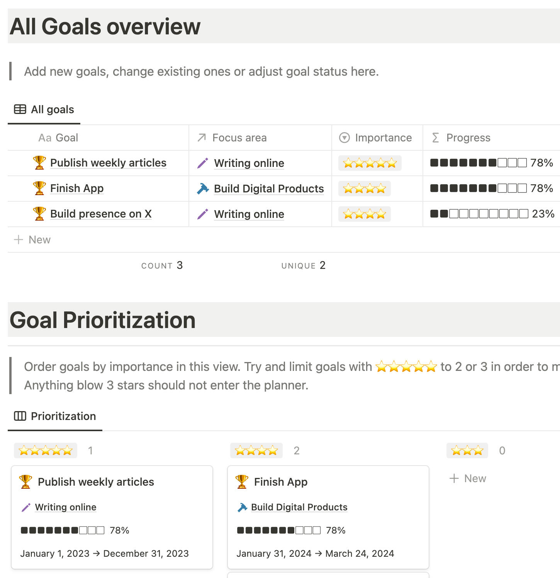560x578 pixels.
Task: Open Importance dropdown for Finish App row
Action: pos(364,189)
